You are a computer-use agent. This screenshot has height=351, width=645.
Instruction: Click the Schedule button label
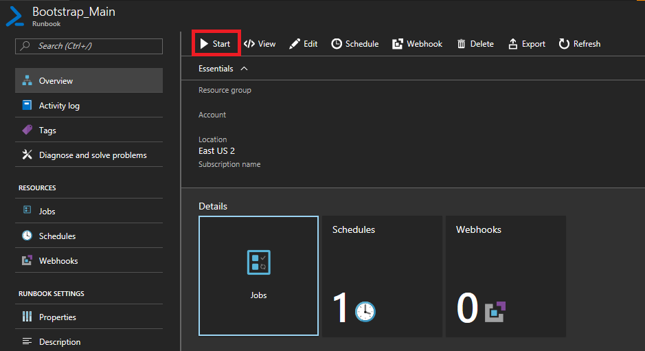click(x=362, y=44)
